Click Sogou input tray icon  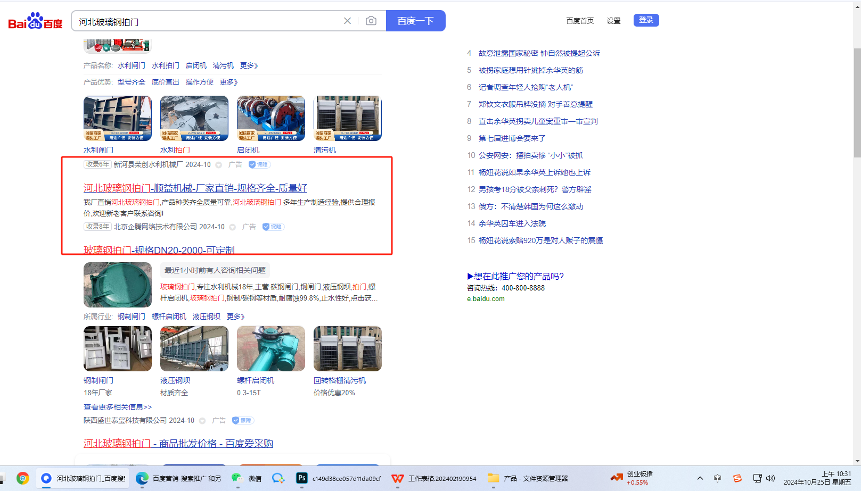tap(737, 478)
